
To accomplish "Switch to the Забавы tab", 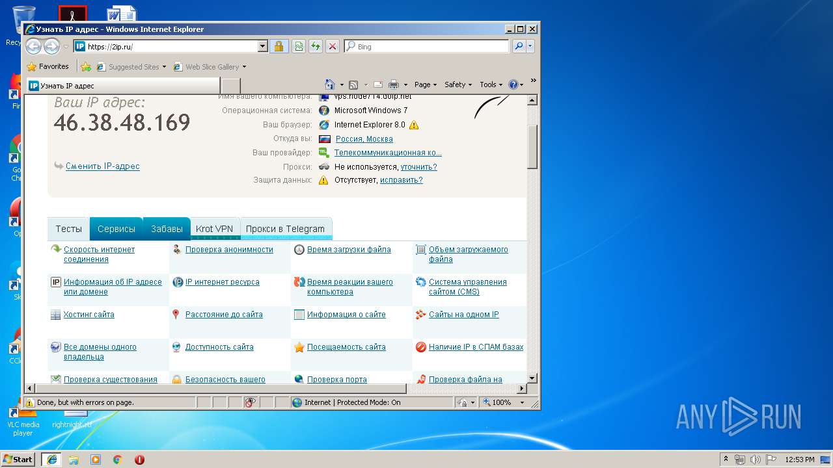I will click(x=167, y=229).
